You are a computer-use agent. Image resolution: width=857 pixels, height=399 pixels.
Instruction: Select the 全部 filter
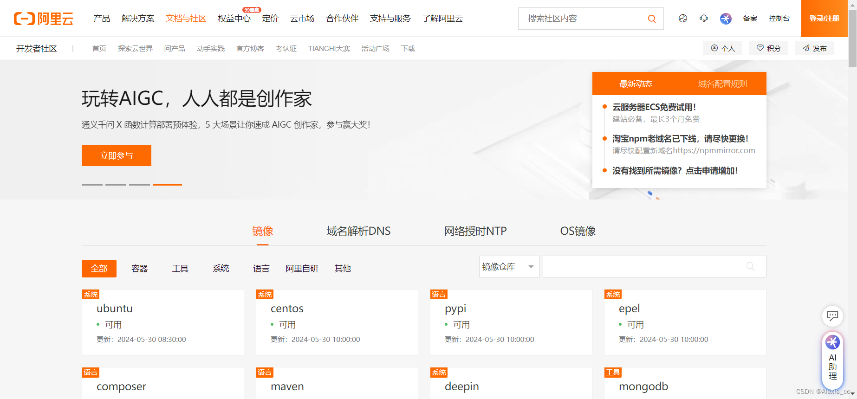click(99, 269)
